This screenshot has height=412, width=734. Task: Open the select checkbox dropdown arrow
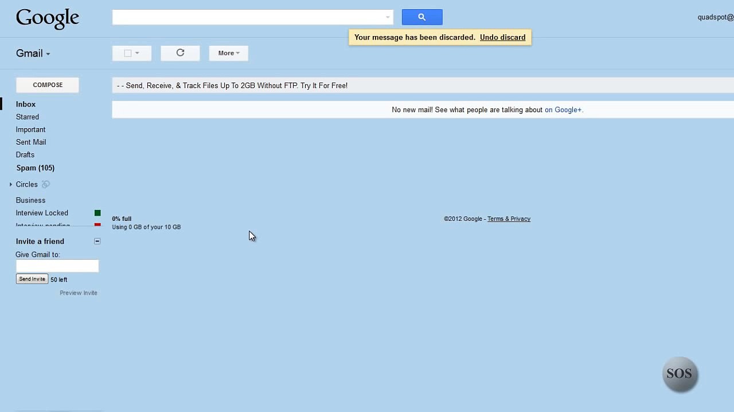pyautogui.click(x=137, y=53)
